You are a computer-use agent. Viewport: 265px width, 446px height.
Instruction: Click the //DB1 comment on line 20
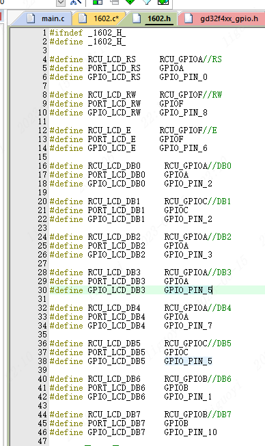(x=219, y=201)
